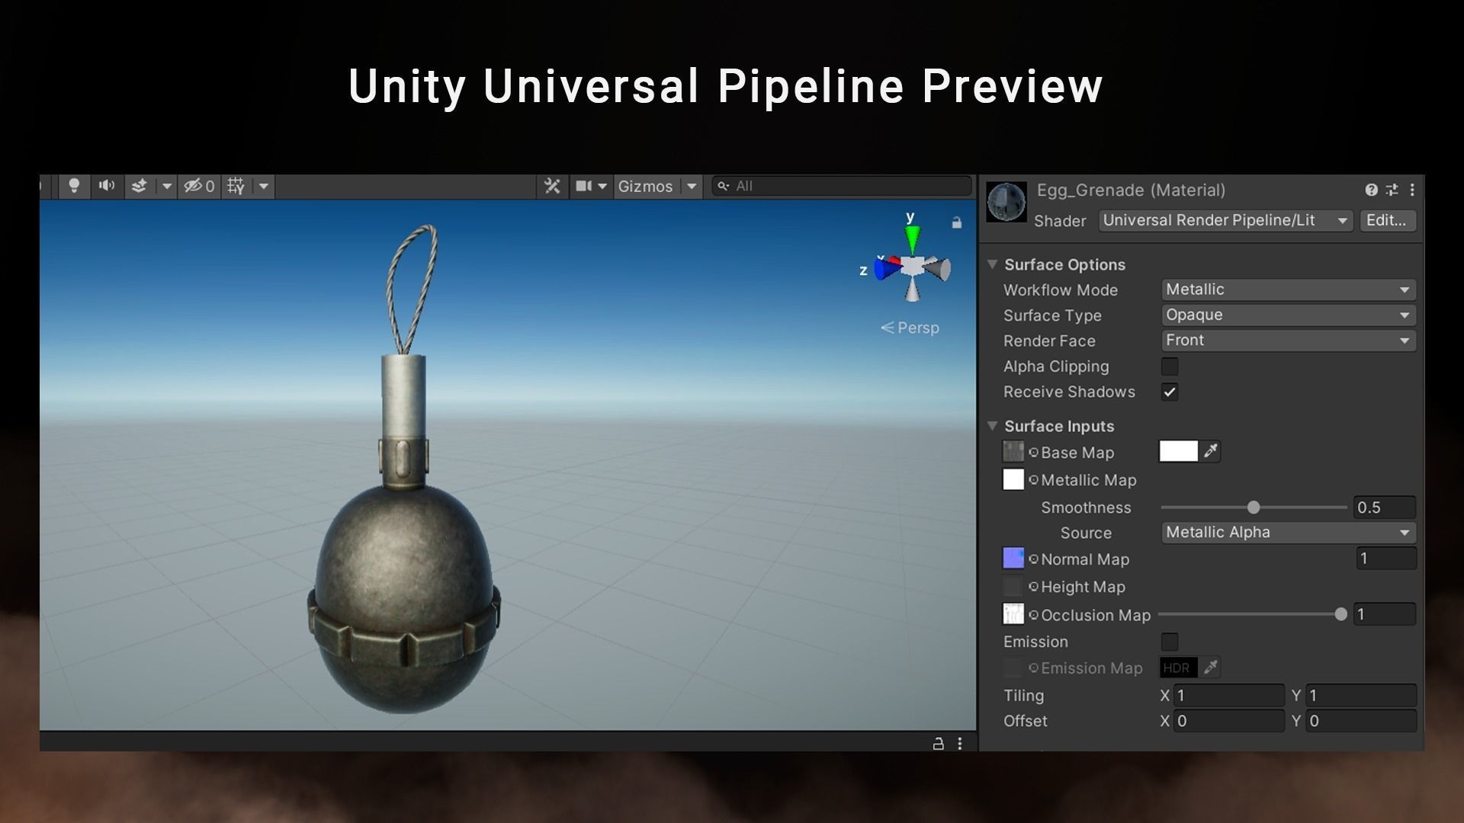Click Smoothness value field 0.5
Viewport: 1464px width, 823px height.
pos(1385,508)
